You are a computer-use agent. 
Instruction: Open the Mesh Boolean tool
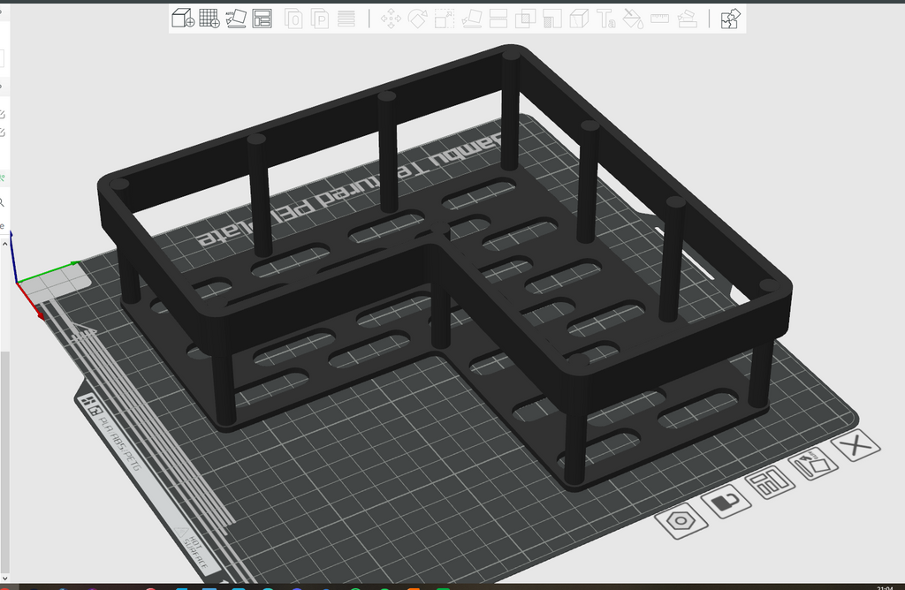(525, 19)
